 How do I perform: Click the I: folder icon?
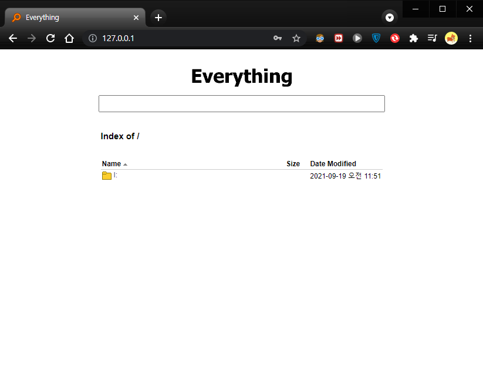(x=107, y=176)
